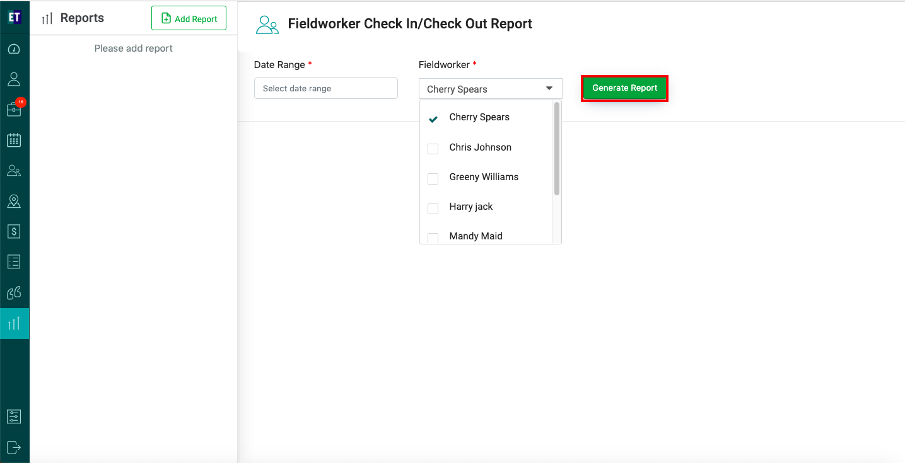
Task: Open the Dashboard gauge icon in sidebar
Action: click(x=14, y=49)
